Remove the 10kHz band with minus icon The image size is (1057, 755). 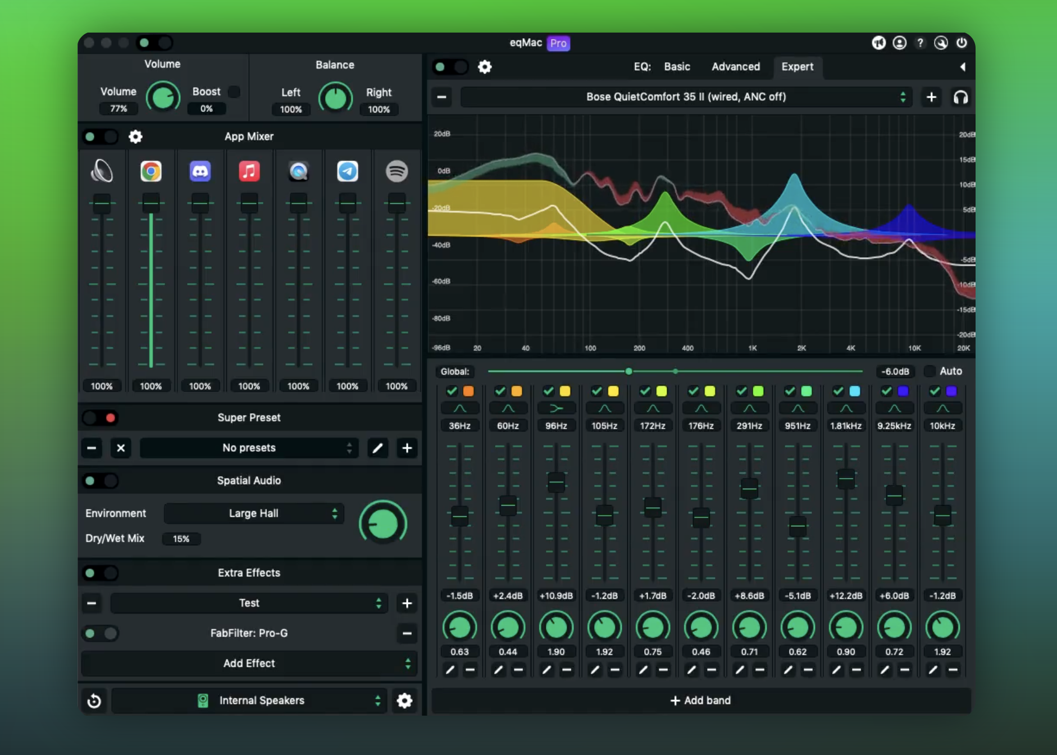[953, 670]
